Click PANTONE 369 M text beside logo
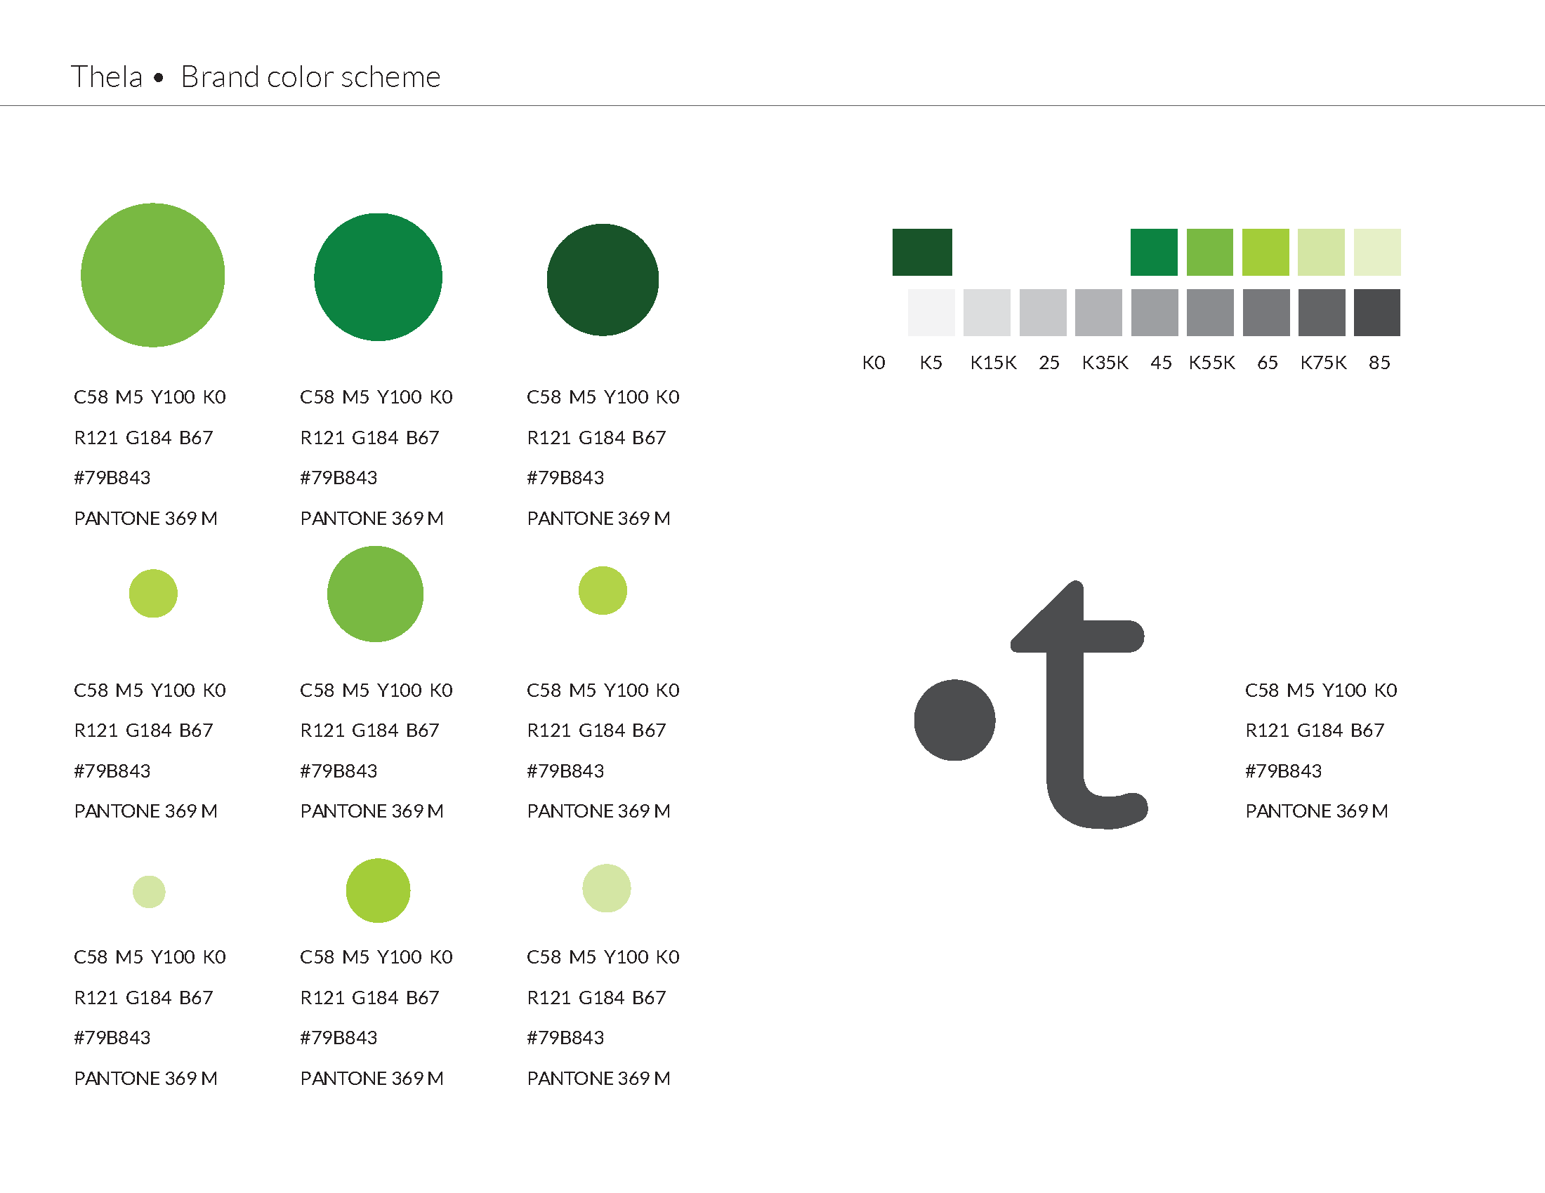This screenshot has width=1545, height=1193. 1317,811
